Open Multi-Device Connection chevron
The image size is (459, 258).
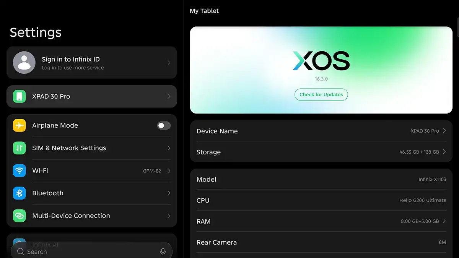click(x=169, y=216)
